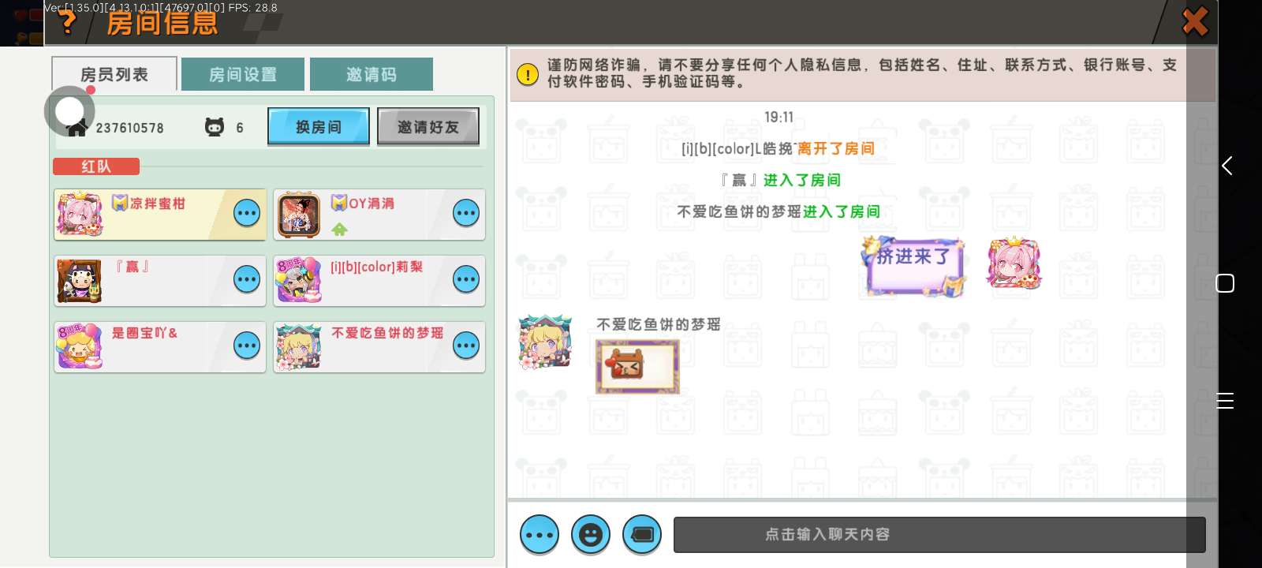Click the 换房间 button
Screen dimensions: 1262x568
[319, 126]
